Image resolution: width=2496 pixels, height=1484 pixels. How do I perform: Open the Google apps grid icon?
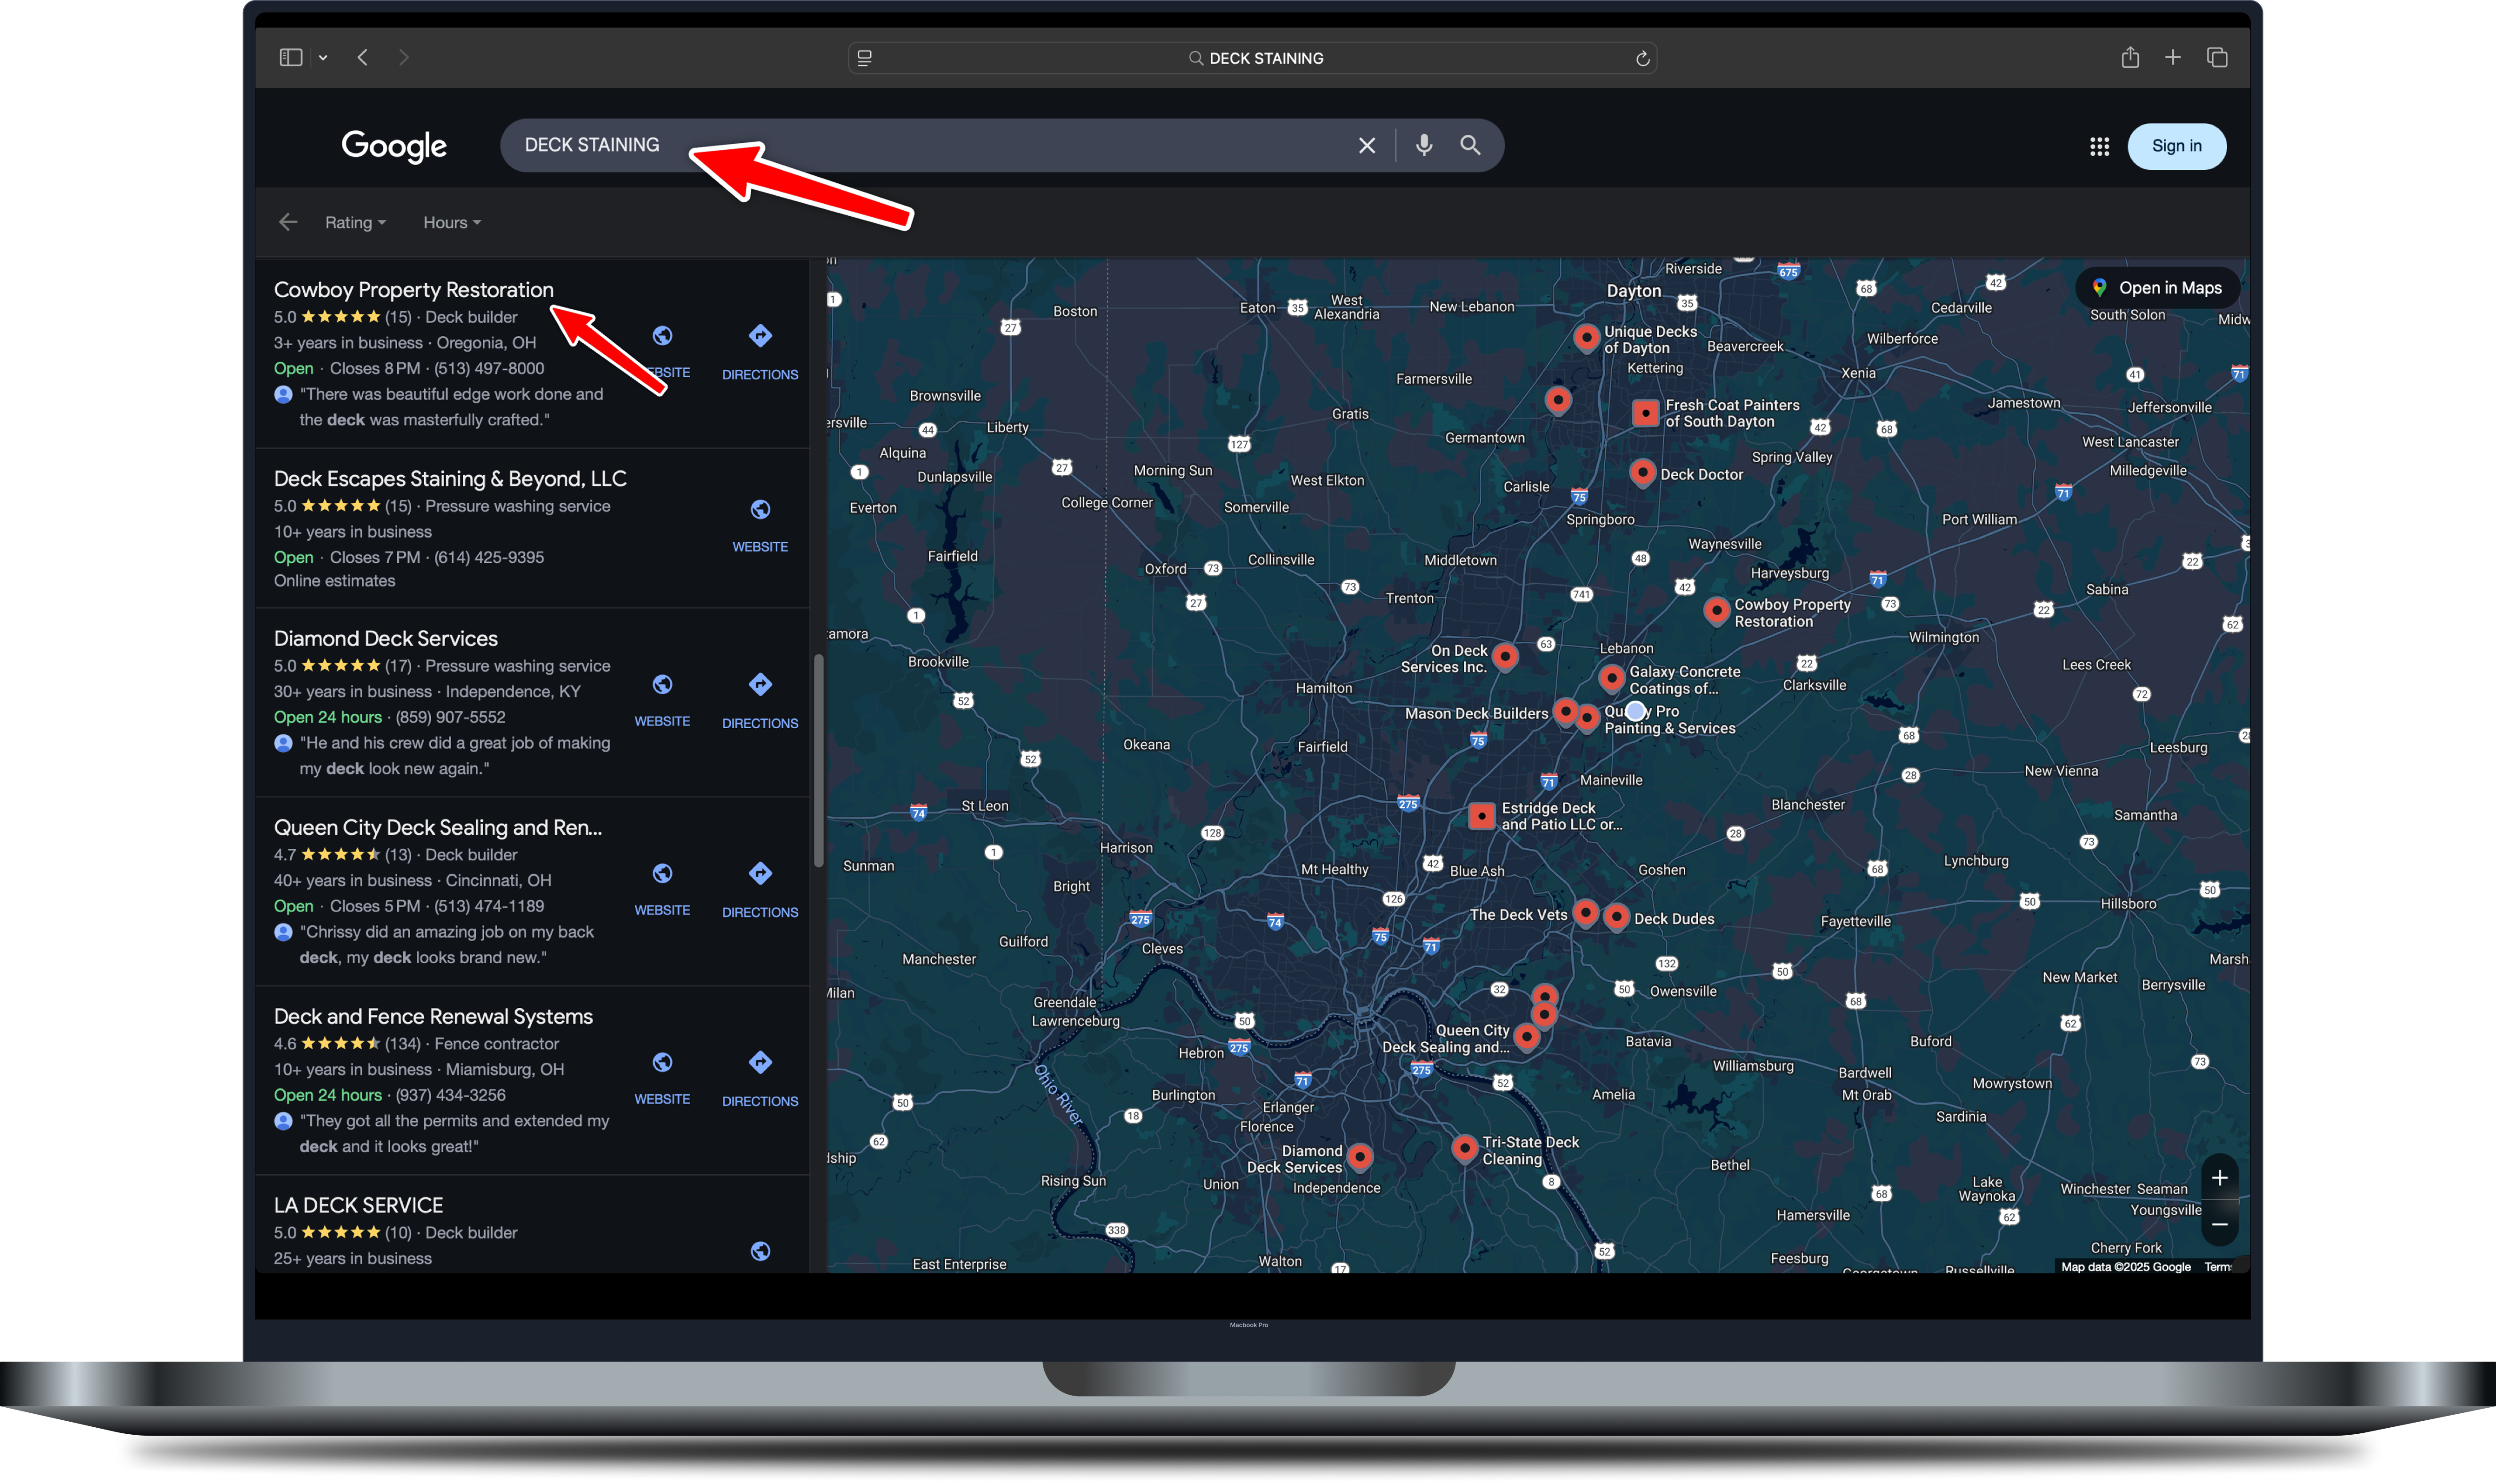[x=2099, y=147]
